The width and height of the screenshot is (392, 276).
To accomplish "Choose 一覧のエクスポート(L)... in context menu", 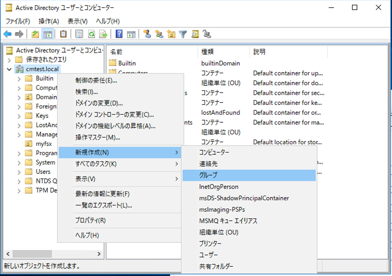I will 120,205.
